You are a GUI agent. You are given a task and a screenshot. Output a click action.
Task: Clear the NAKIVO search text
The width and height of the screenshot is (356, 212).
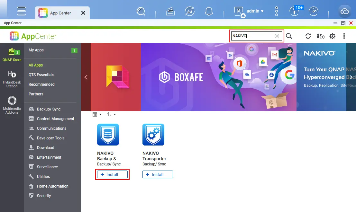tap(277, 36)
